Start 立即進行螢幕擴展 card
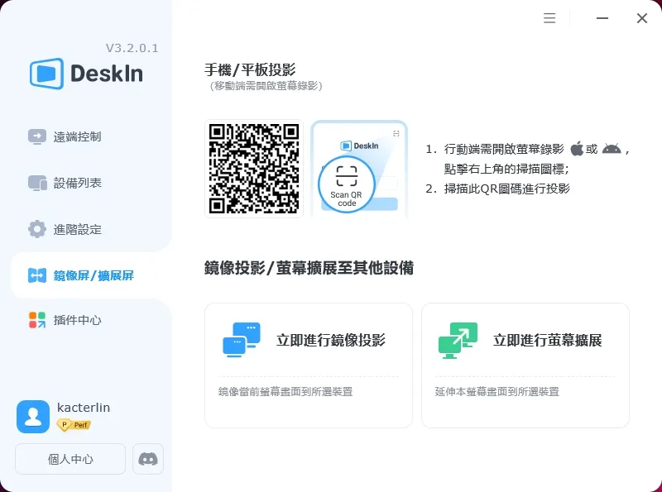The image size is (662, 492). (x=525, y=365)
